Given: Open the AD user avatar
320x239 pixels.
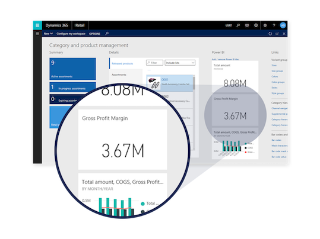Looking at the screenshot, I should [283, 25].
